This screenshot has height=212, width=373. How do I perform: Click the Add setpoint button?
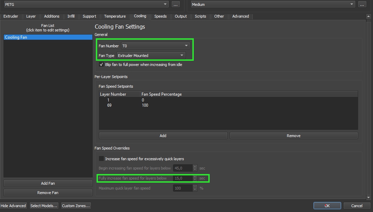163,136
